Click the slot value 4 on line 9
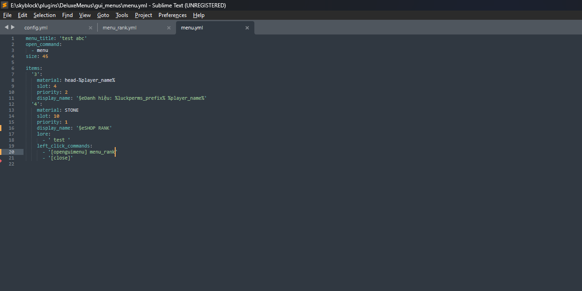582x291 pixels. (55, 86)
